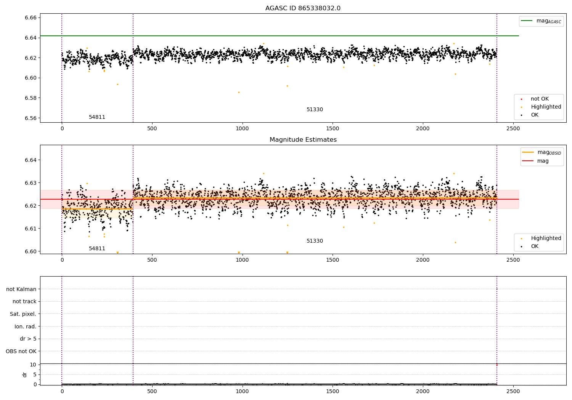Screen dimensions: 572x400
Task: Click the 6.58 y-axis tick label
Action: coord(31,98)
